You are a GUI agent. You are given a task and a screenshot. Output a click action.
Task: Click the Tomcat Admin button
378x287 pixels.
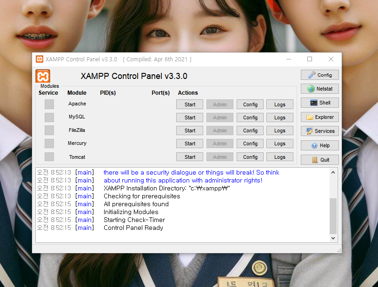219,157
